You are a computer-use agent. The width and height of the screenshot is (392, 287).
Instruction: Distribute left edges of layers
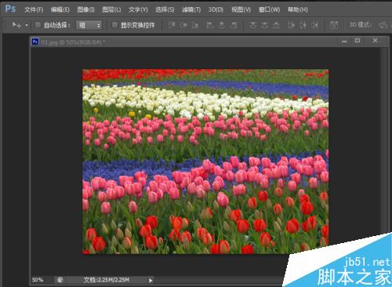(291, 25)
